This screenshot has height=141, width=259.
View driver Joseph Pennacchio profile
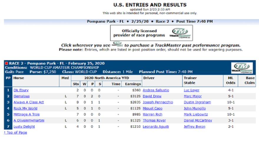[158, 102]
